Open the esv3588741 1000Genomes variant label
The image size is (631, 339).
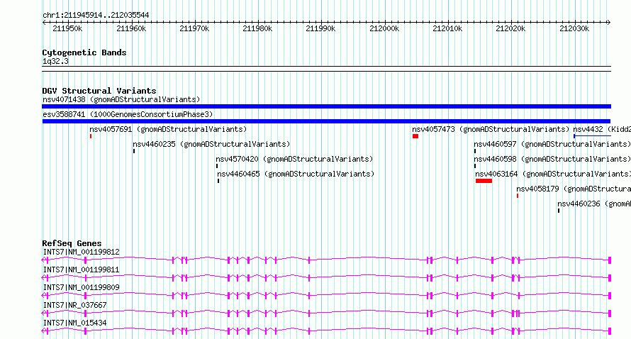click(128, 114)
